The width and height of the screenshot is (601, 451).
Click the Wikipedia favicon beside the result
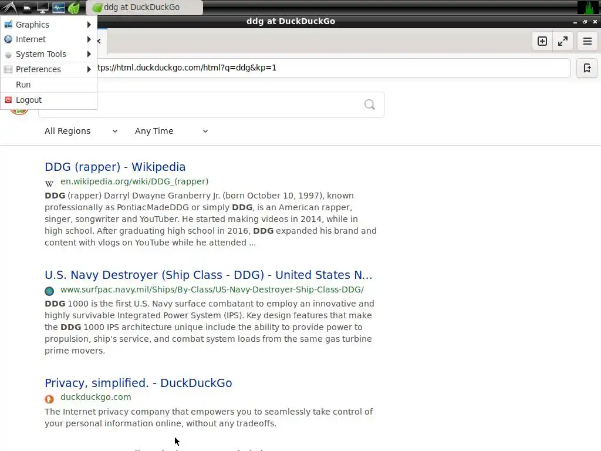[x=49, y=183]
